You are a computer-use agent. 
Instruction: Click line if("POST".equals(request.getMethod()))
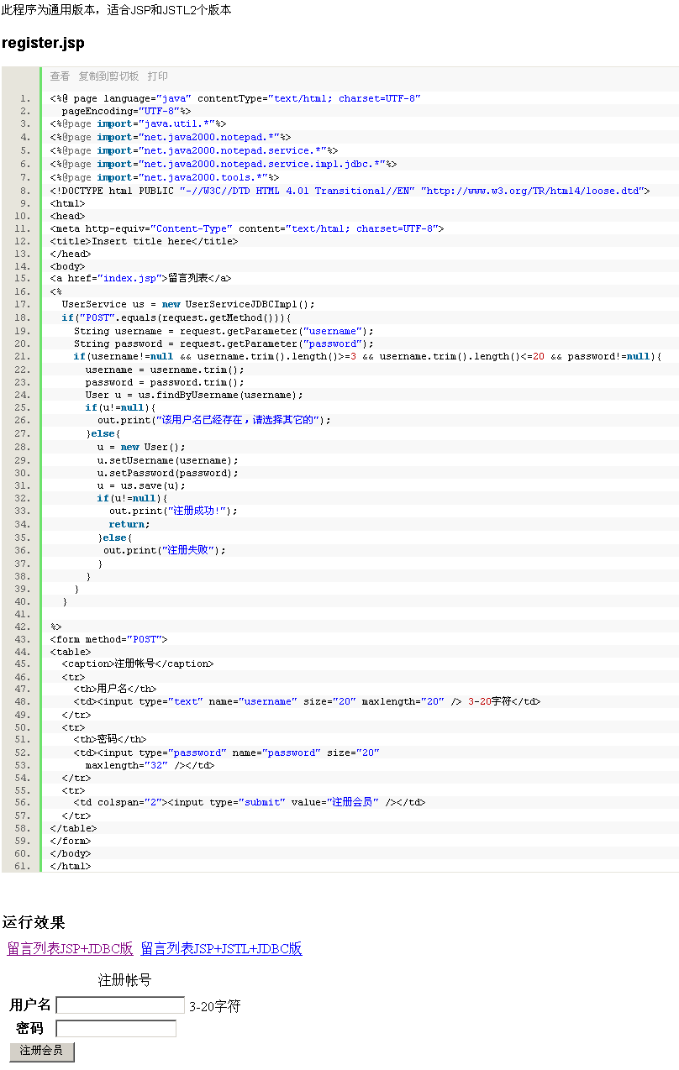tap(176, 317)
